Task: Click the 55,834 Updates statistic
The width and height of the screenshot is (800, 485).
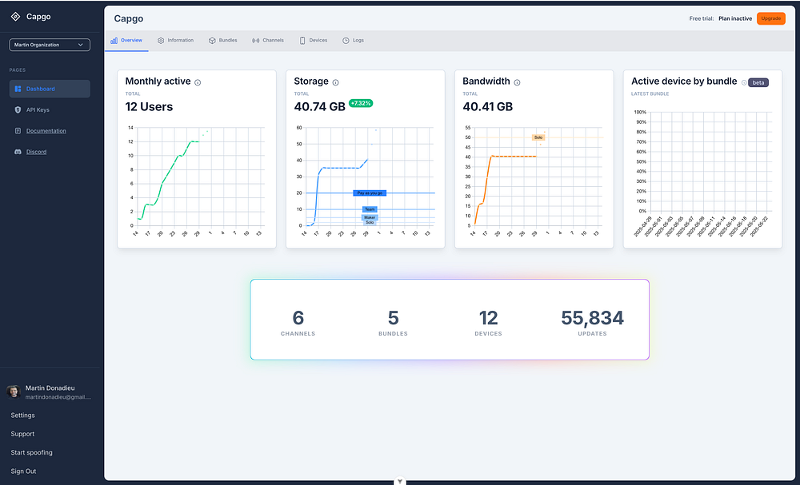Action: pos(592,323)
